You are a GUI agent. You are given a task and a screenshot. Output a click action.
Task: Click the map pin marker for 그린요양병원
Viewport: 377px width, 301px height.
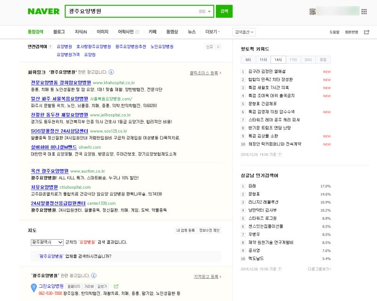(x=33, y=288)
